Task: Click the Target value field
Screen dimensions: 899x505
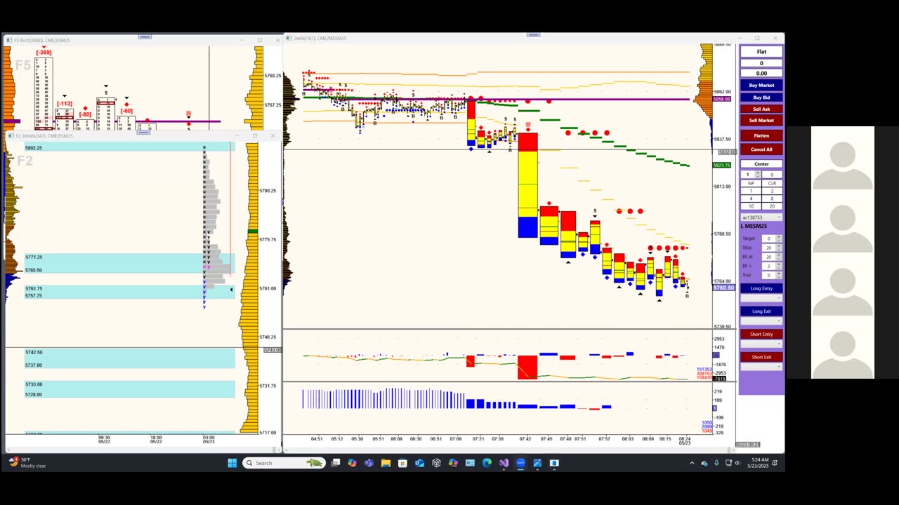Action: coord(768,238)
